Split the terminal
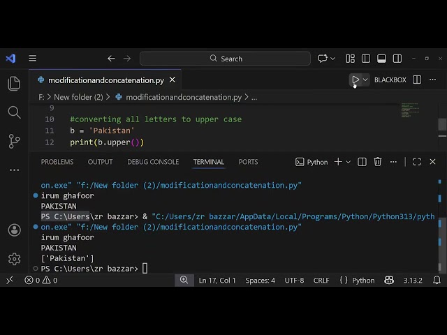 point(362,162)
